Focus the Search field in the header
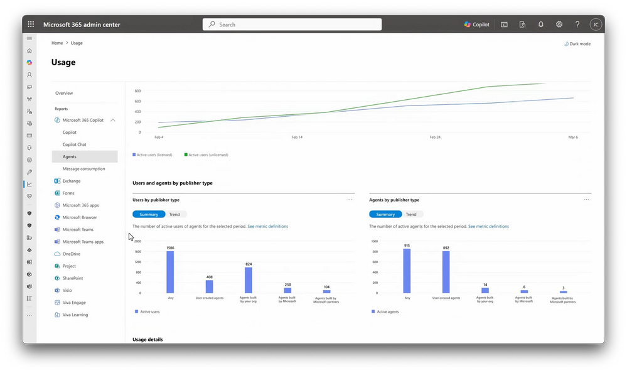This screenshot has width=627, height=373. tap(292, 24)
